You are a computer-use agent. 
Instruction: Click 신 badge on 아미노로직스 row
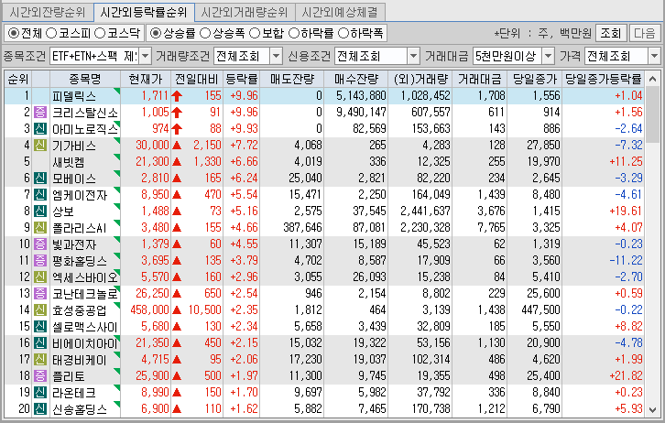pyautogui.click(x=40, y=129)
